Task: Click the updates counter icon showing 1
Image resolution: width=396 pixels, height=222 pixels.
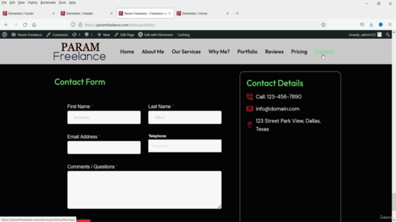Action: [76, 35]
